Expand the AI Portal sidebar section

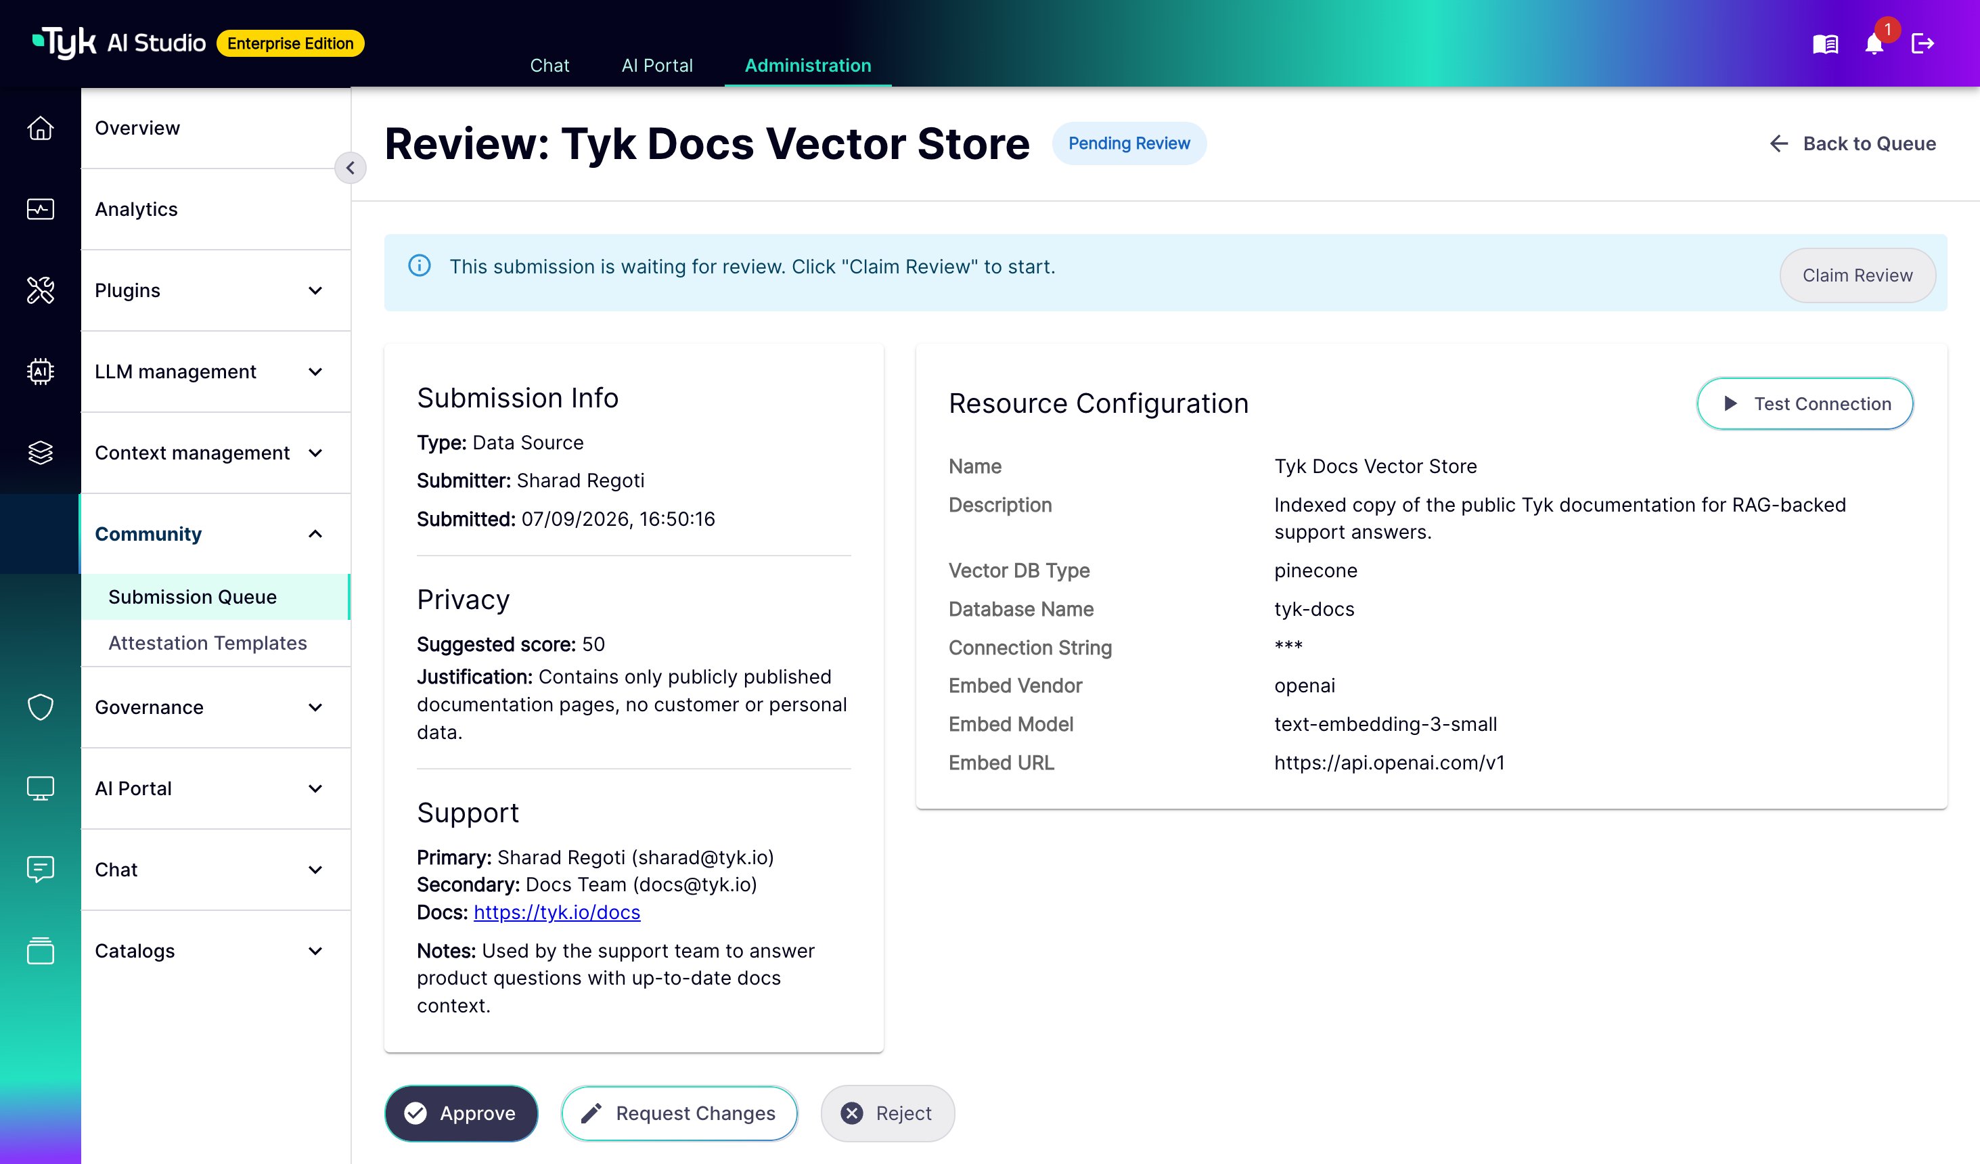point(216,788)
